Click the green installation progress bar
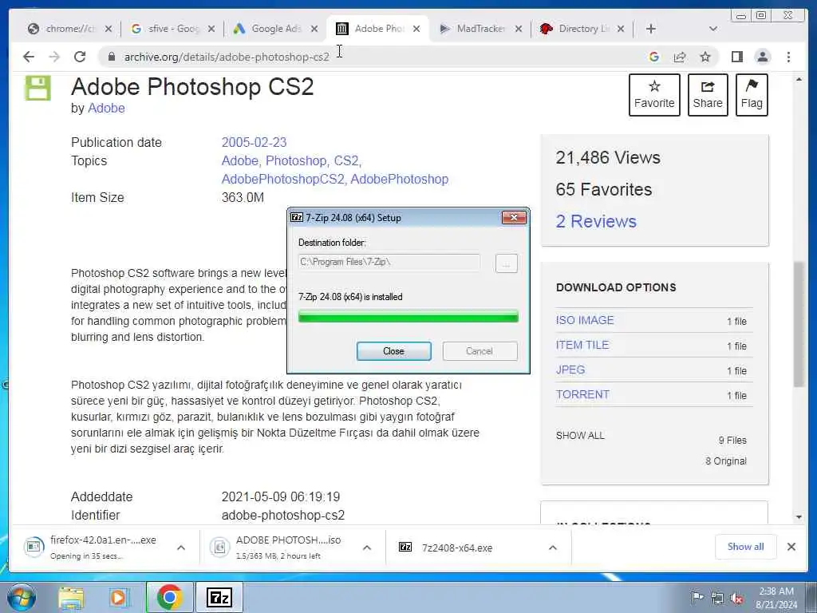Screen dimensions: 817x613 coord(408,316)
